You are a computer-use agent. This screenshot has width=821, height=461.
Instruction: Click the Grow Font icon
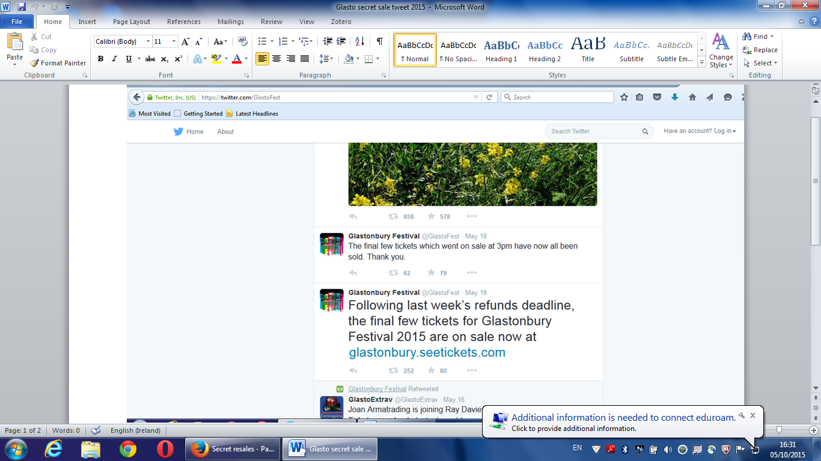tap(186, 41)
